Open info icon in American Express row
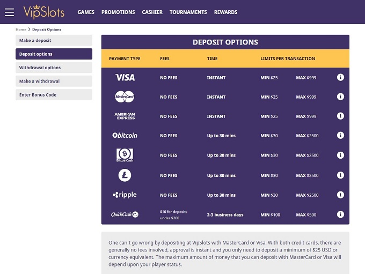This screenshot has height=274, width=365. click(340, 116)
